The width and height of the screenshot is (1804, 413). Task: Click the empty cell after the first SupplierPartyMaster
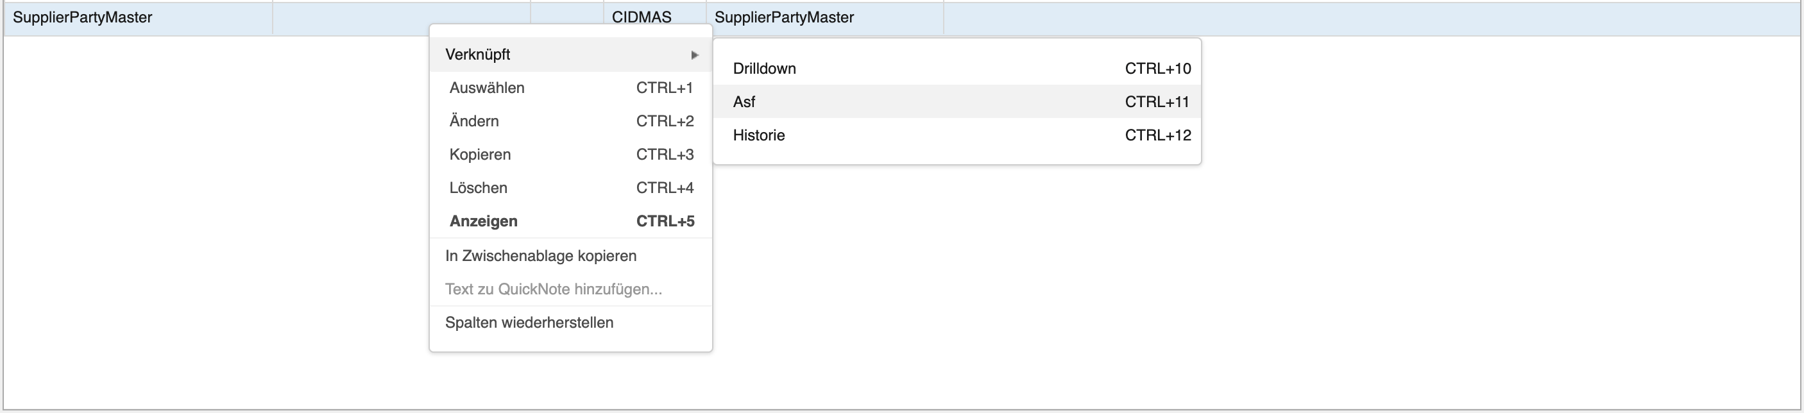point(350,17)
